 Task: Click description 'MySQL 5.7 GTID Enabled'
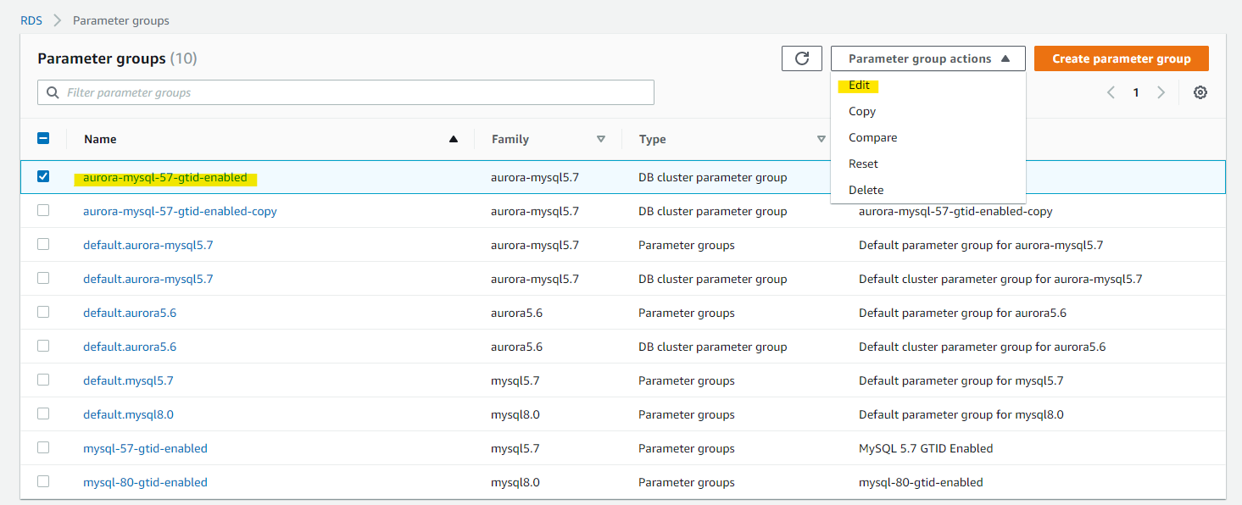[x=926, y=448]
